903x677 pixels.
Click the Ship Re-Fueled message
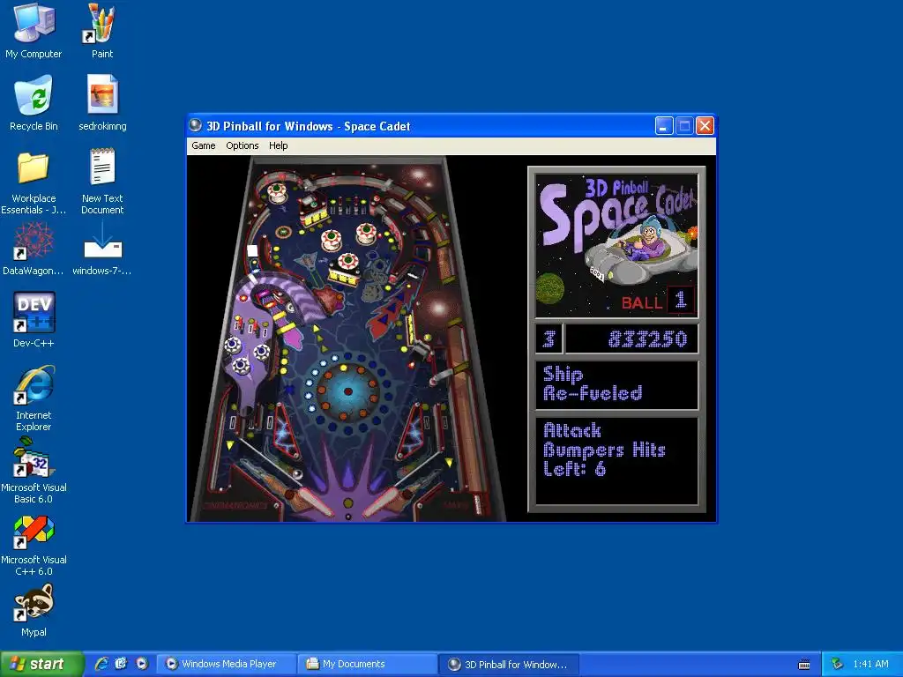click(x=616, y=385)
